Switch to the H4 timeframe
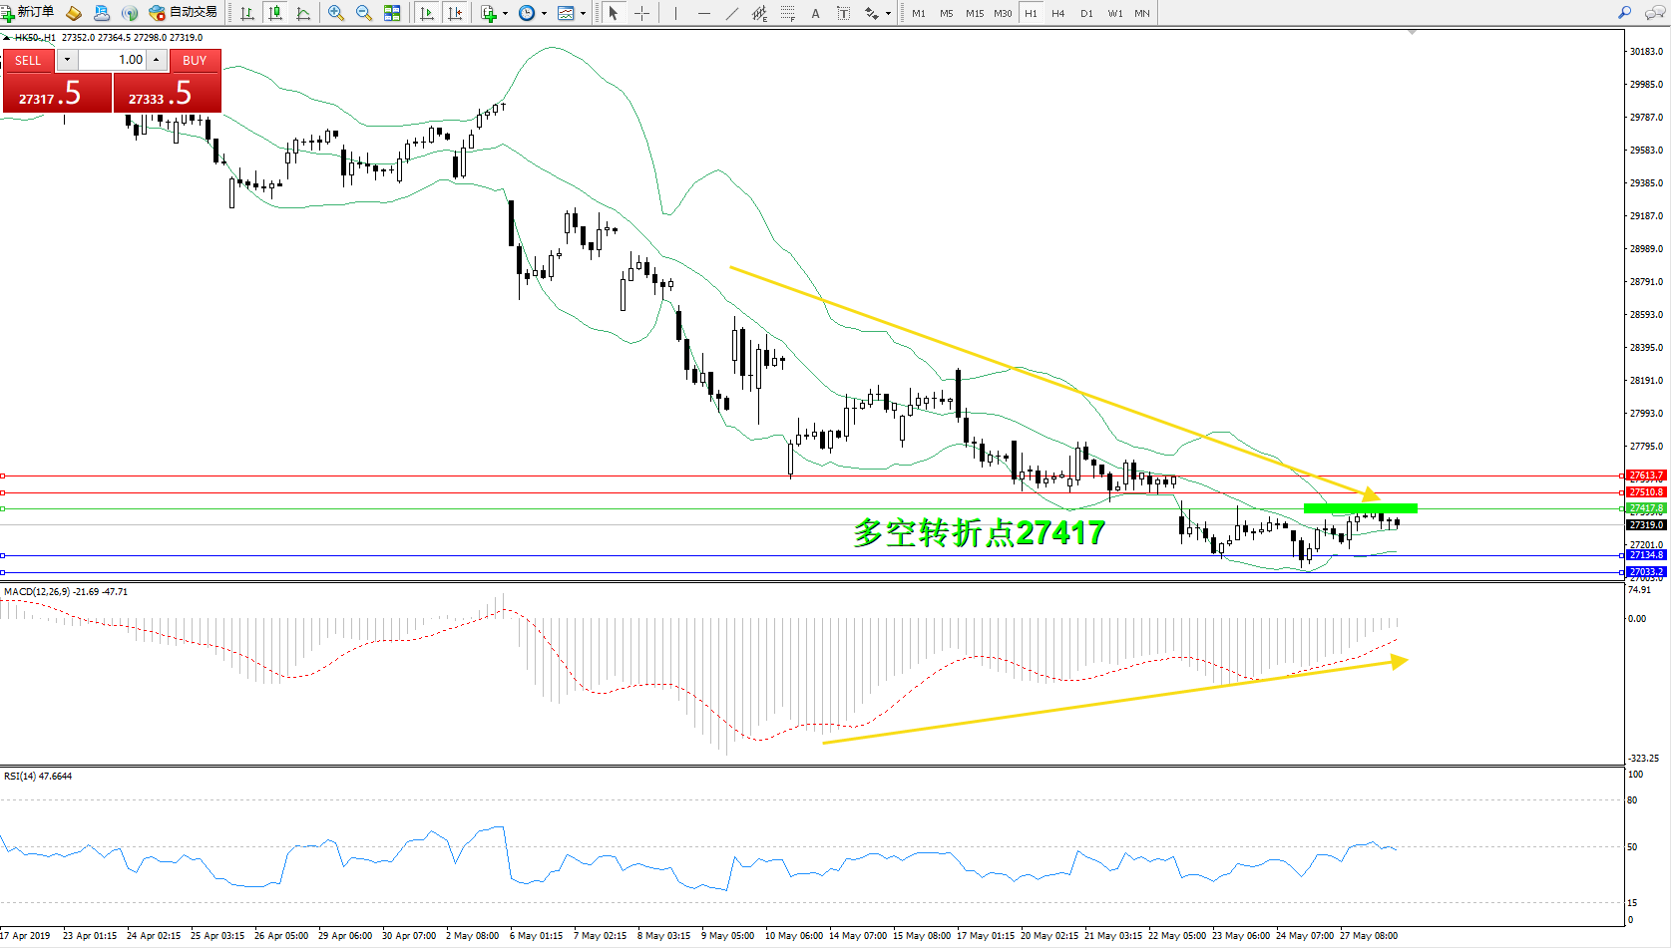 coord(1058,13)
